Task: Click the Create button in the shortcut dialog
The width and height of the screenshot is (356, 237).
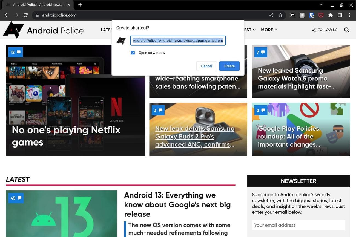Action: [229, 66]
